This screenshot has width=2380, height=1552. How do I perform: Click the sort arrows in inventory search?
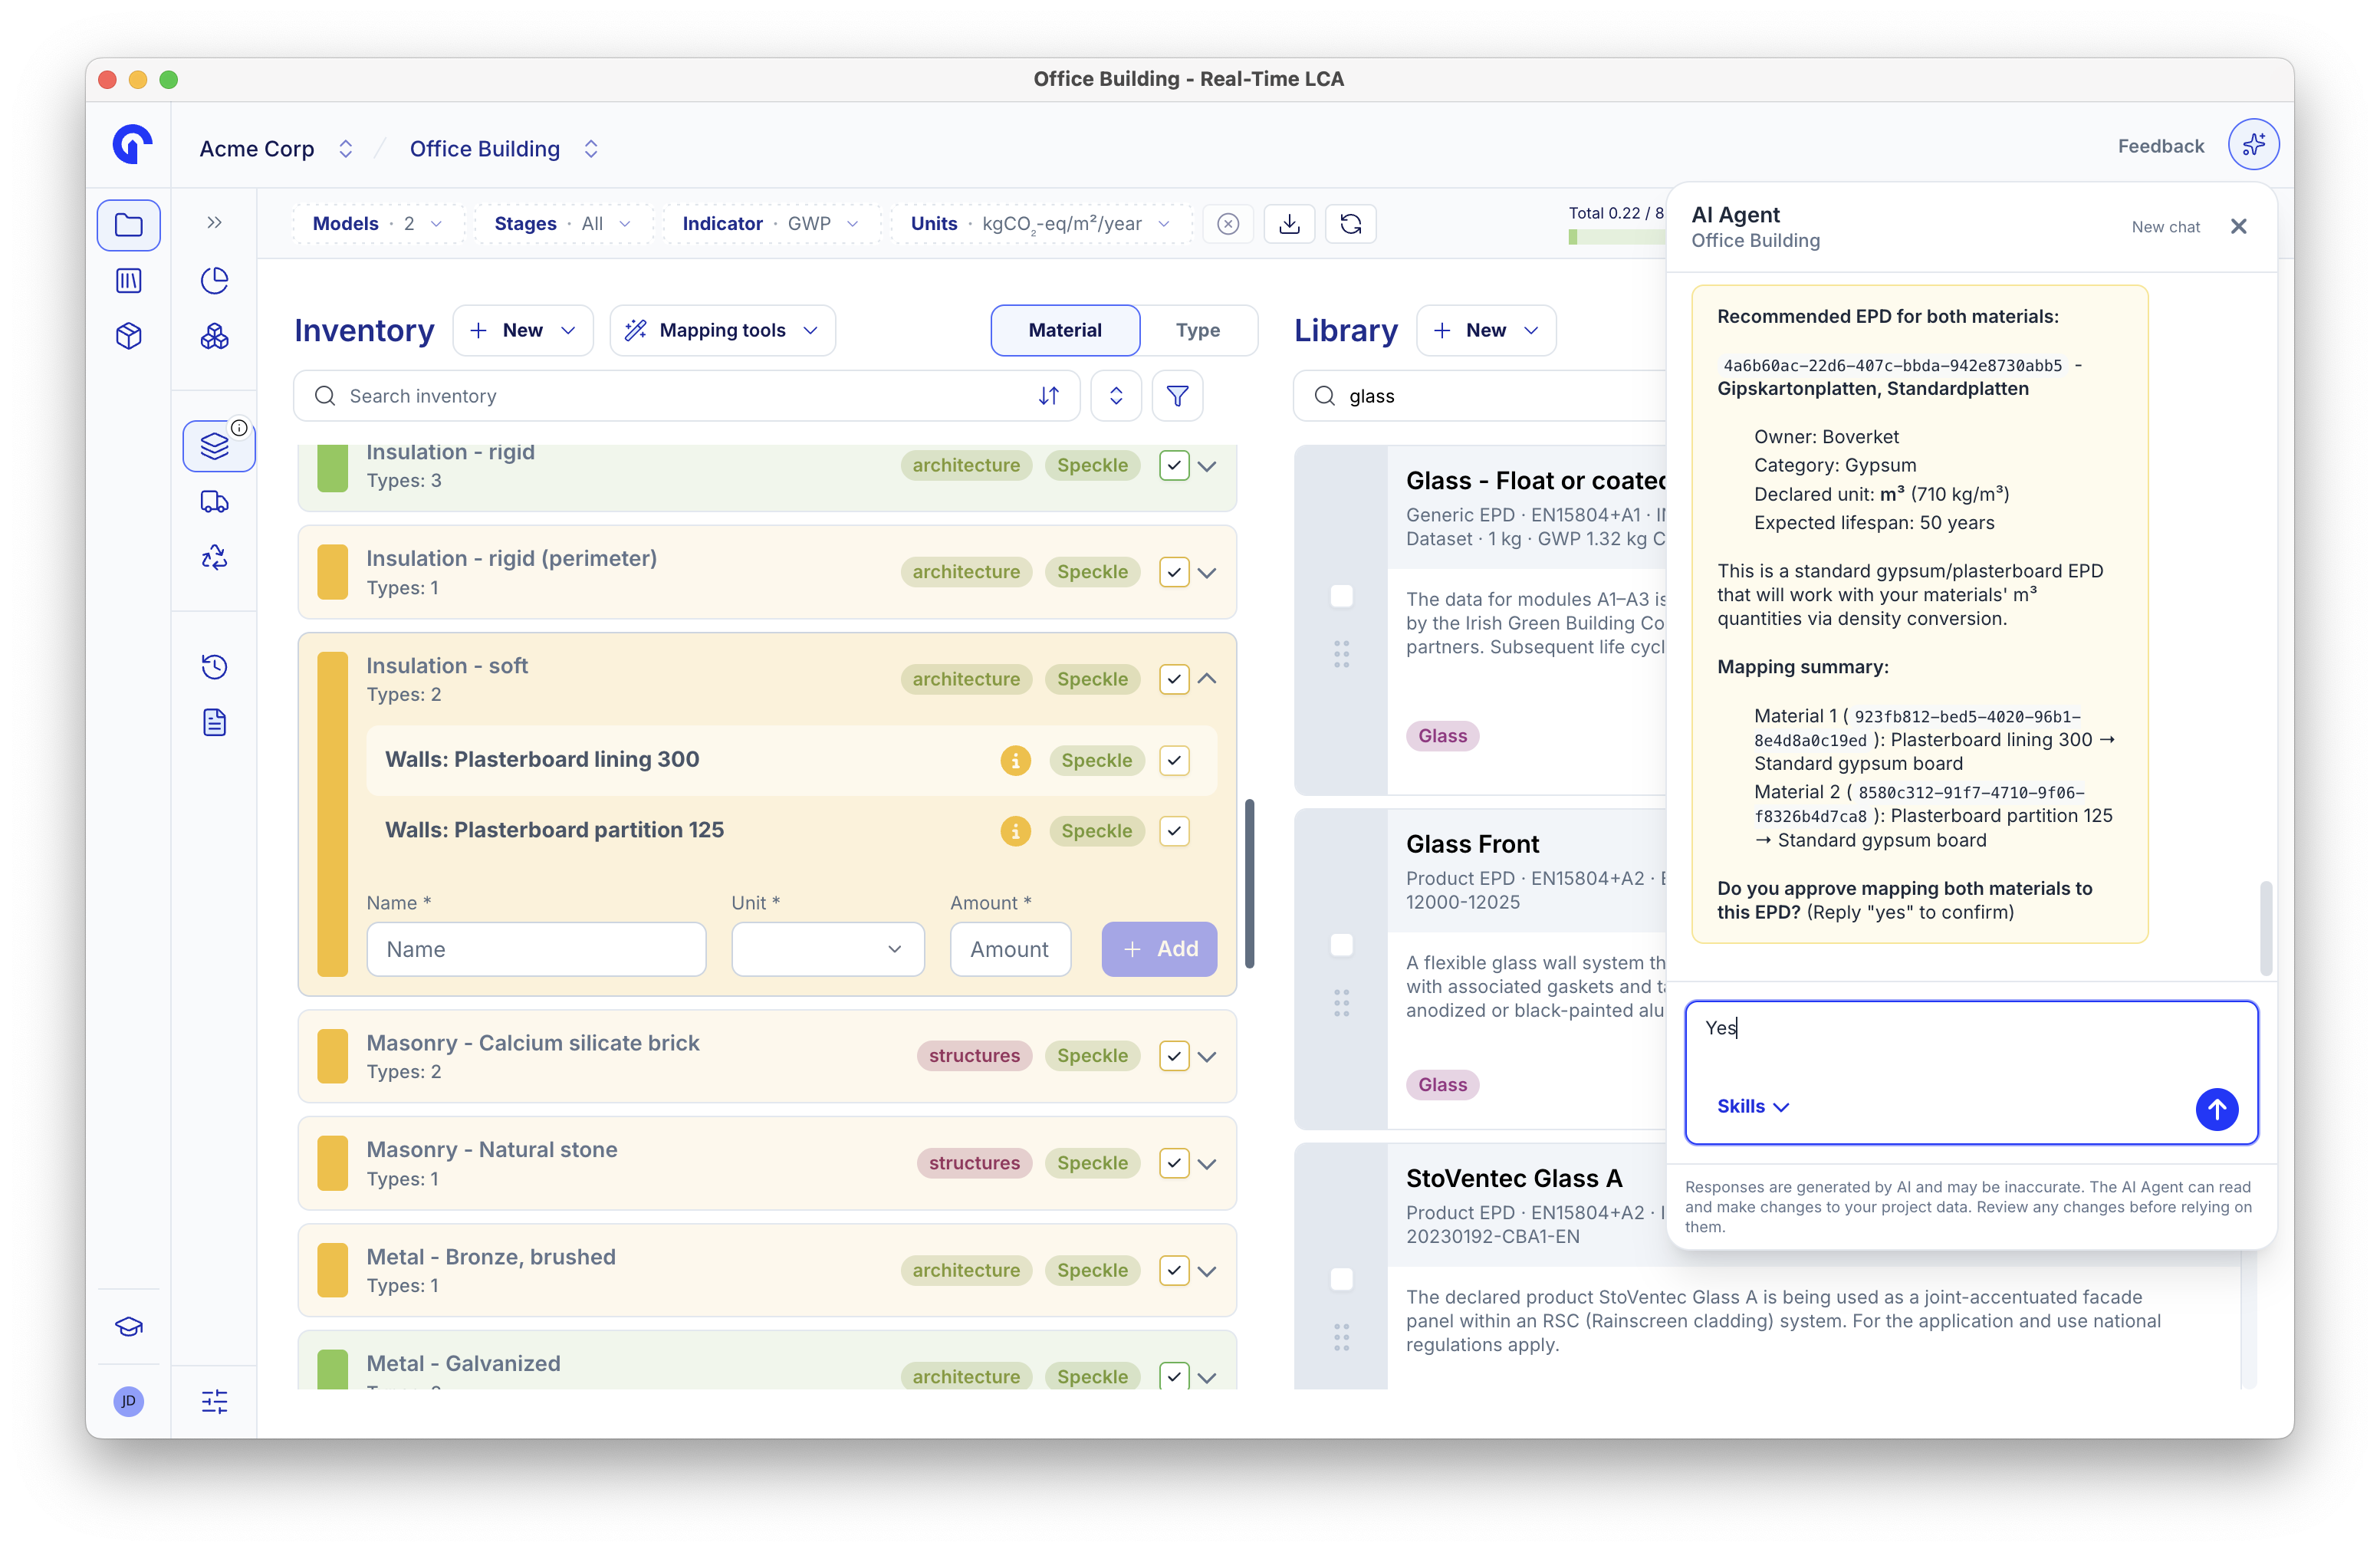click(1048, 396)
